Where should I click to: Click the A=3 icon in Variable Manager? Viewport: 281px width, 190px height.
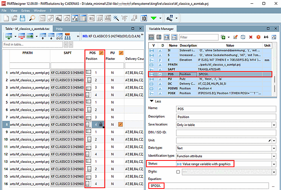[266, 37]
